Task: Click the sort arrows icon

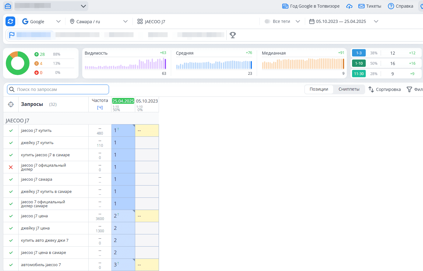Action: tap(371, 89)
